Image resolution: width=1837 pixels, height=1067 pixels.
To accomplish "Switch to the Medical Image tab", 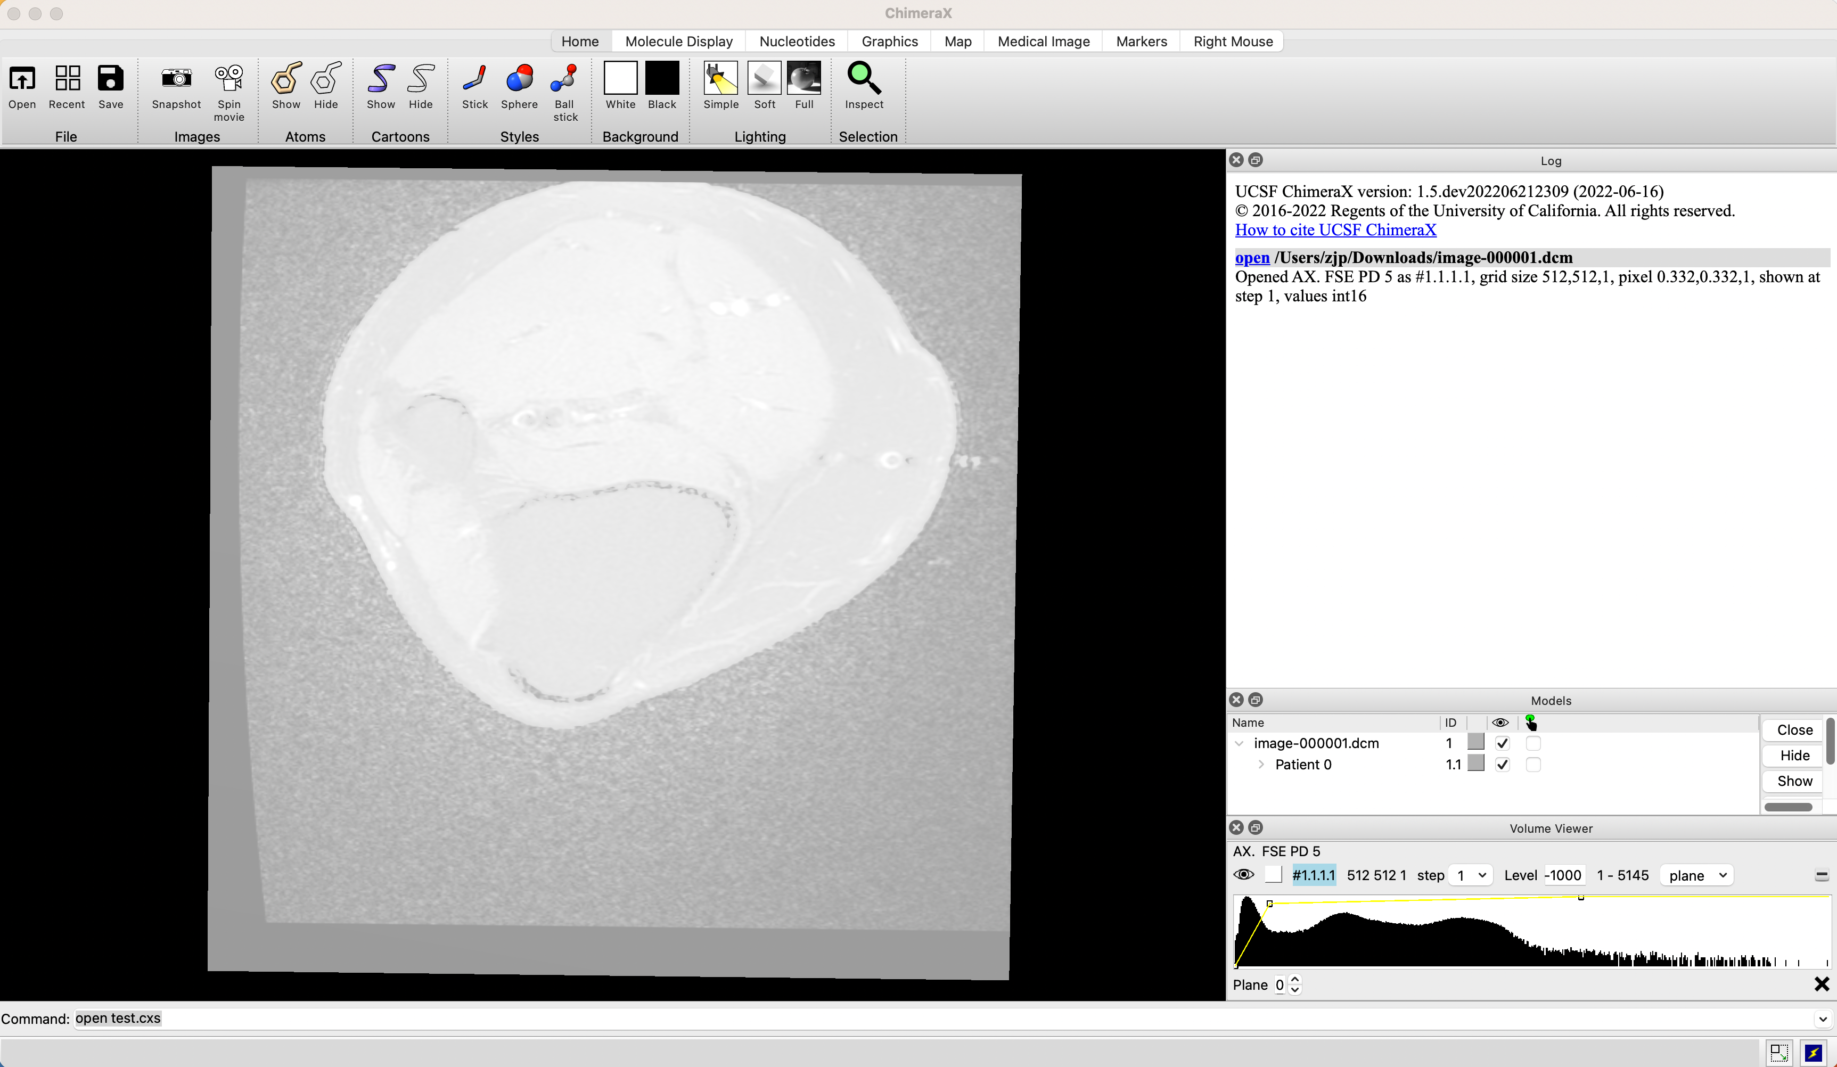I will [1043, 42].
